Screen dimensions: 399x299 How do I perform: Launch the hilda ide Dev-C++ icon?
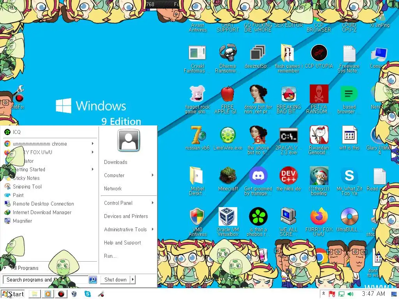click(x=288, y=176)
